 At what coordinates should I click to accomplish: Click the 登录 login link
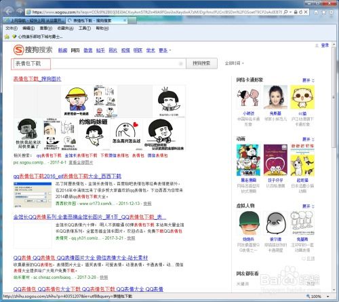point(325,45)
